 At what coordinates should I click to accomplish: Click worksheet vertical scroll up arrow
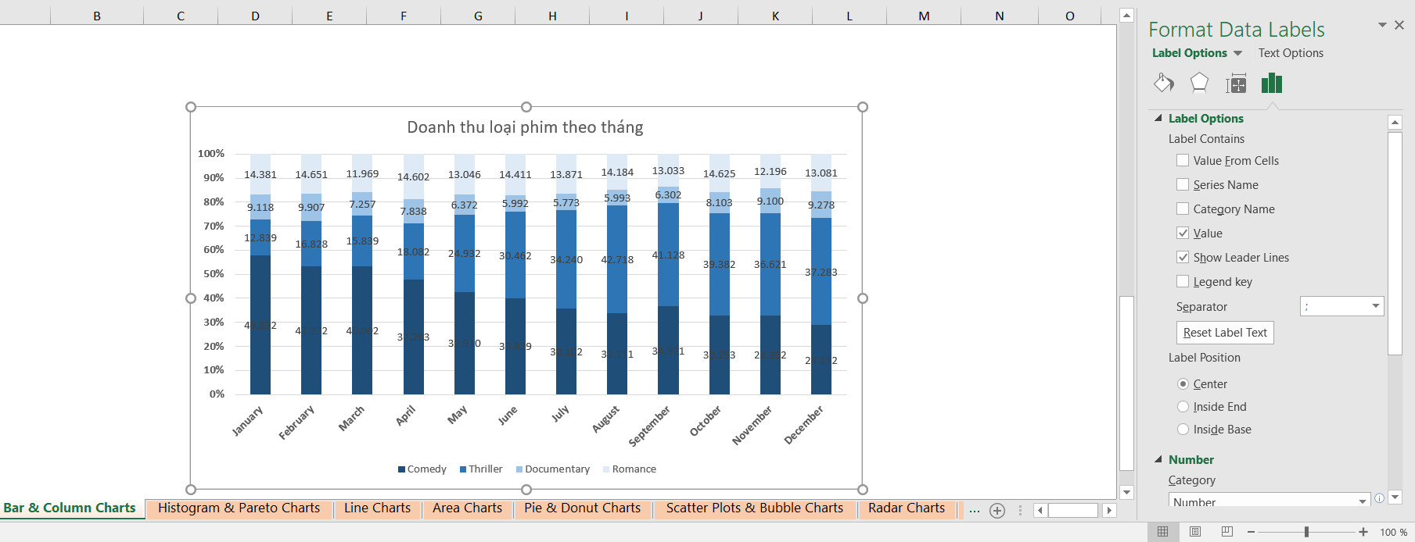[1126, 15]
